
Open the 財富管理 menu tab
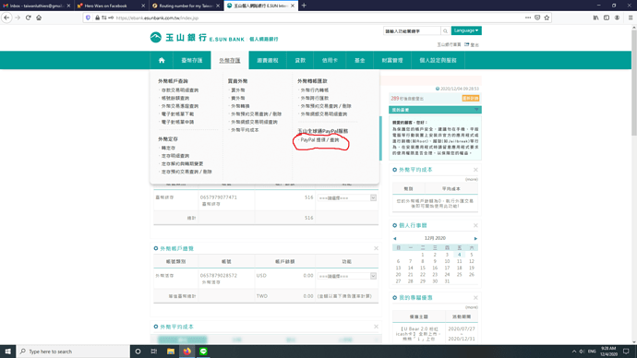(392, 60)
